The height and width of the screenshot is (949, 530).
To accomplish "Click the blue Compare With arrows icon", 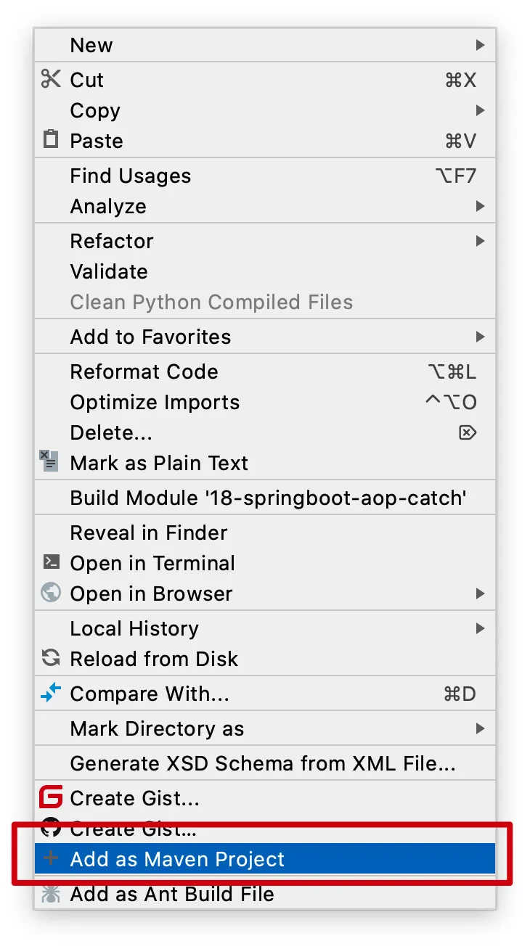I will click(x=51, y=694).
